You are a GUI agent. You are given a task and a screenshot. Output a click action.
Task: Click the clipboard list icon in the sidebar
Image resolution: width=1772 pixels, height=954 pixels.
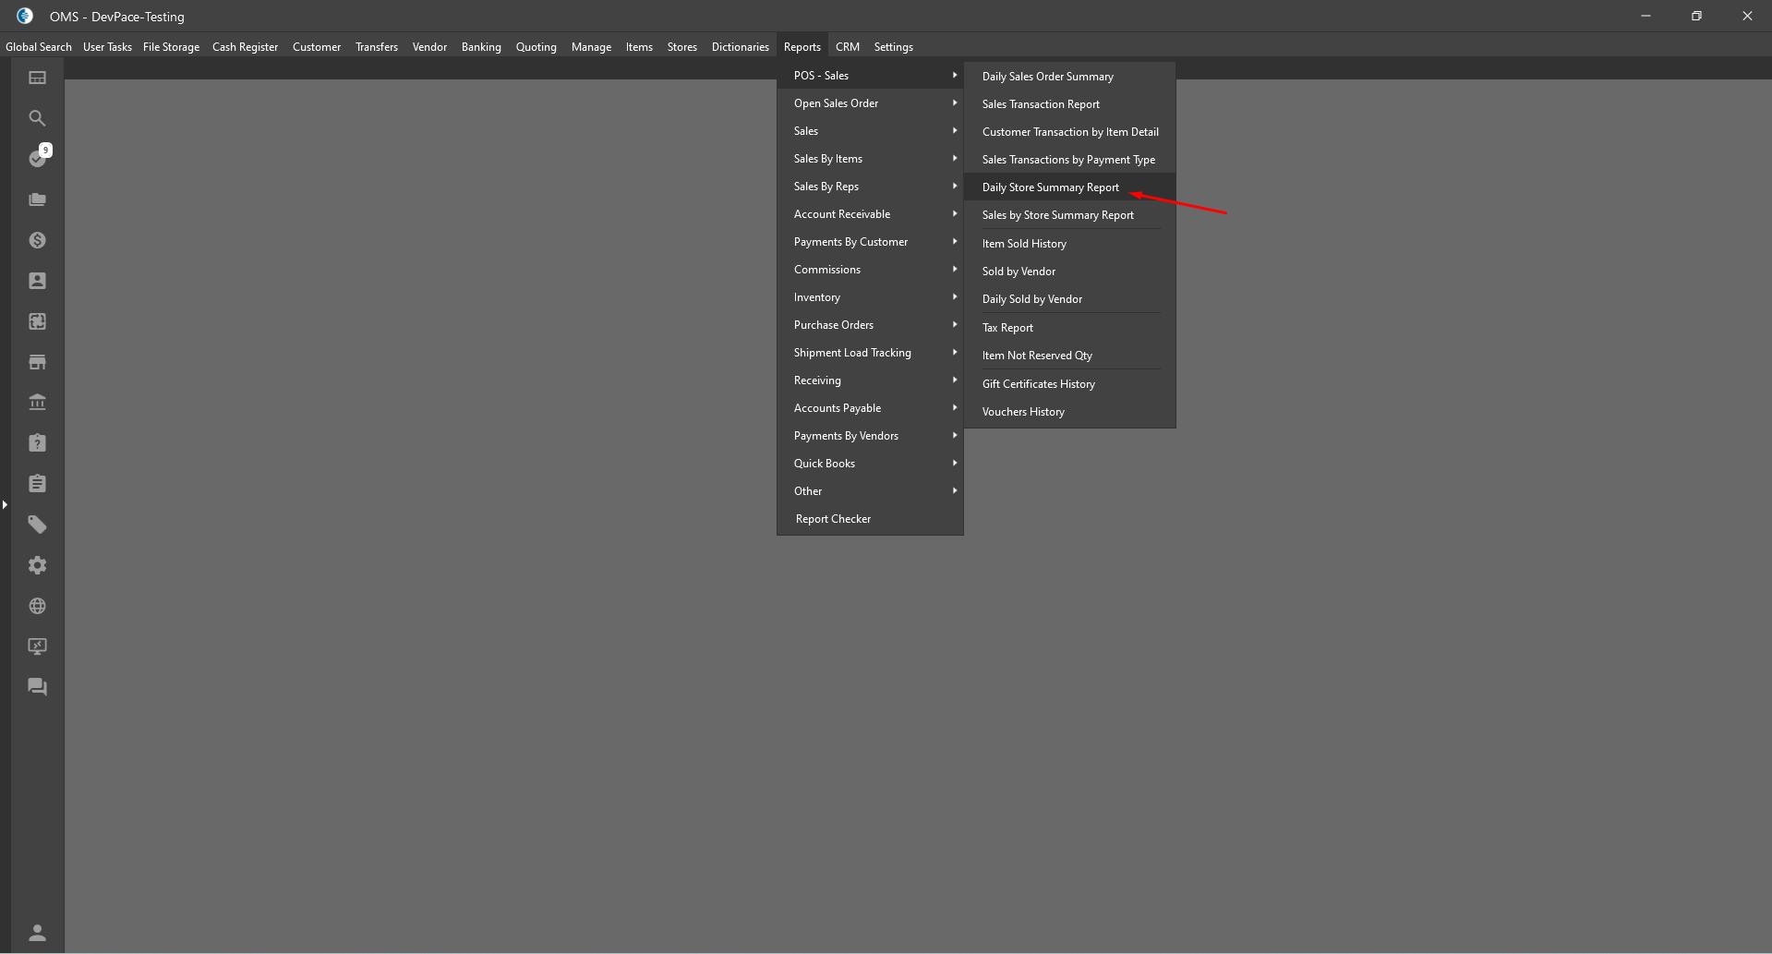[x=37, y=484]
